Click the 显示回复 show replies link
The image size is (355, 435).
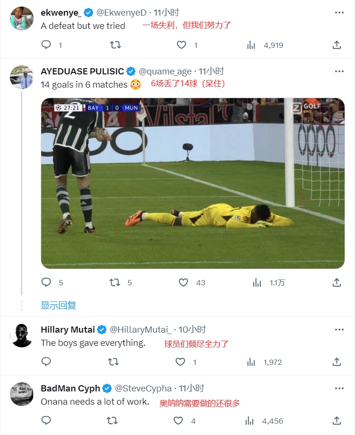pyautogui.click(x=59, y=305)
